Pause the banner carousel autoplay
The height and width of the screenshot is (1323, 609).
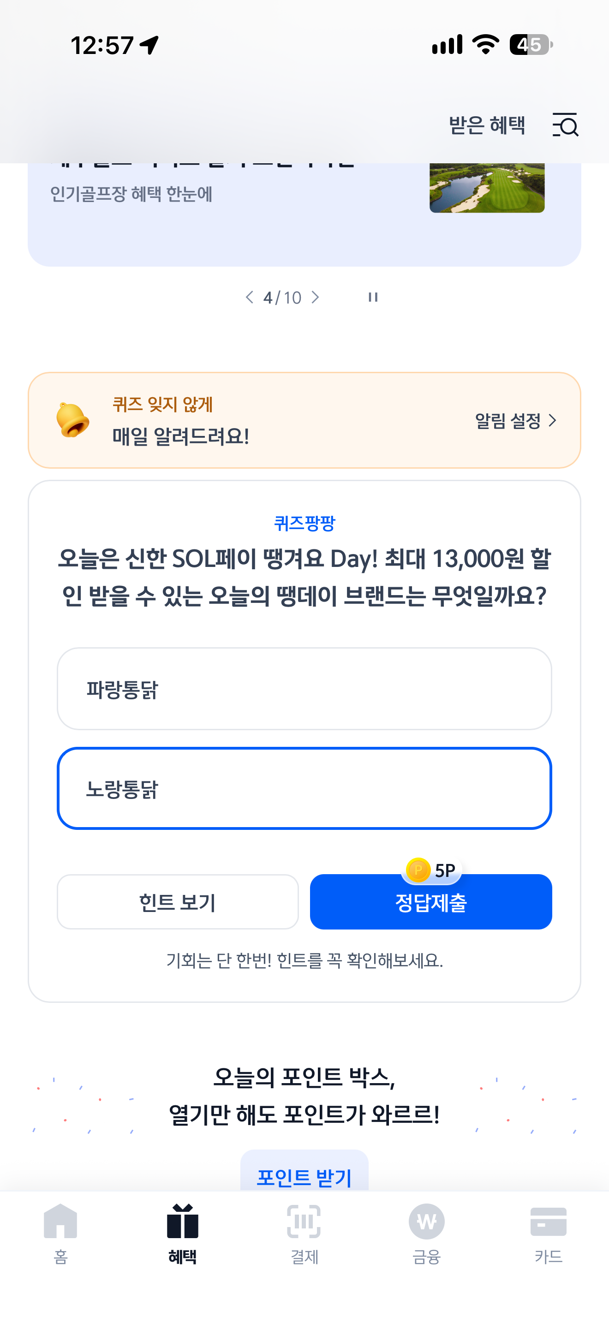[373, 297]
